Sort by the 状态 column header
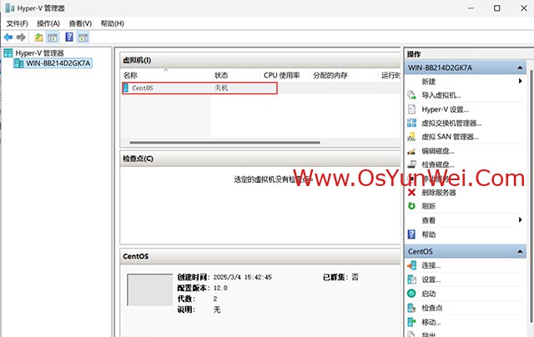The height and width of the screenshot is (337, 534). point(235,75)
